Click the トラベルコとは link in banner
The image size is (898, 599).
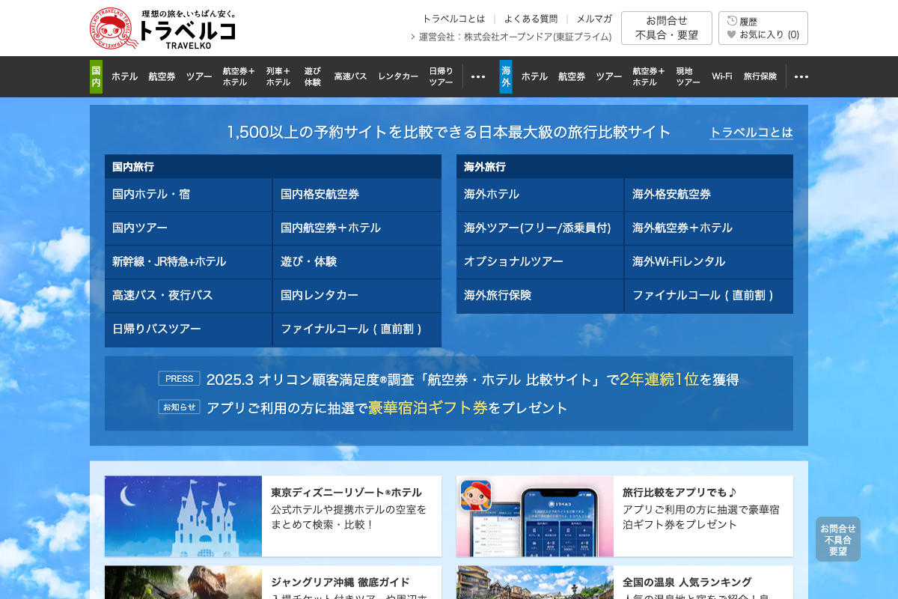pyautogui.click(x=751, y=133)
